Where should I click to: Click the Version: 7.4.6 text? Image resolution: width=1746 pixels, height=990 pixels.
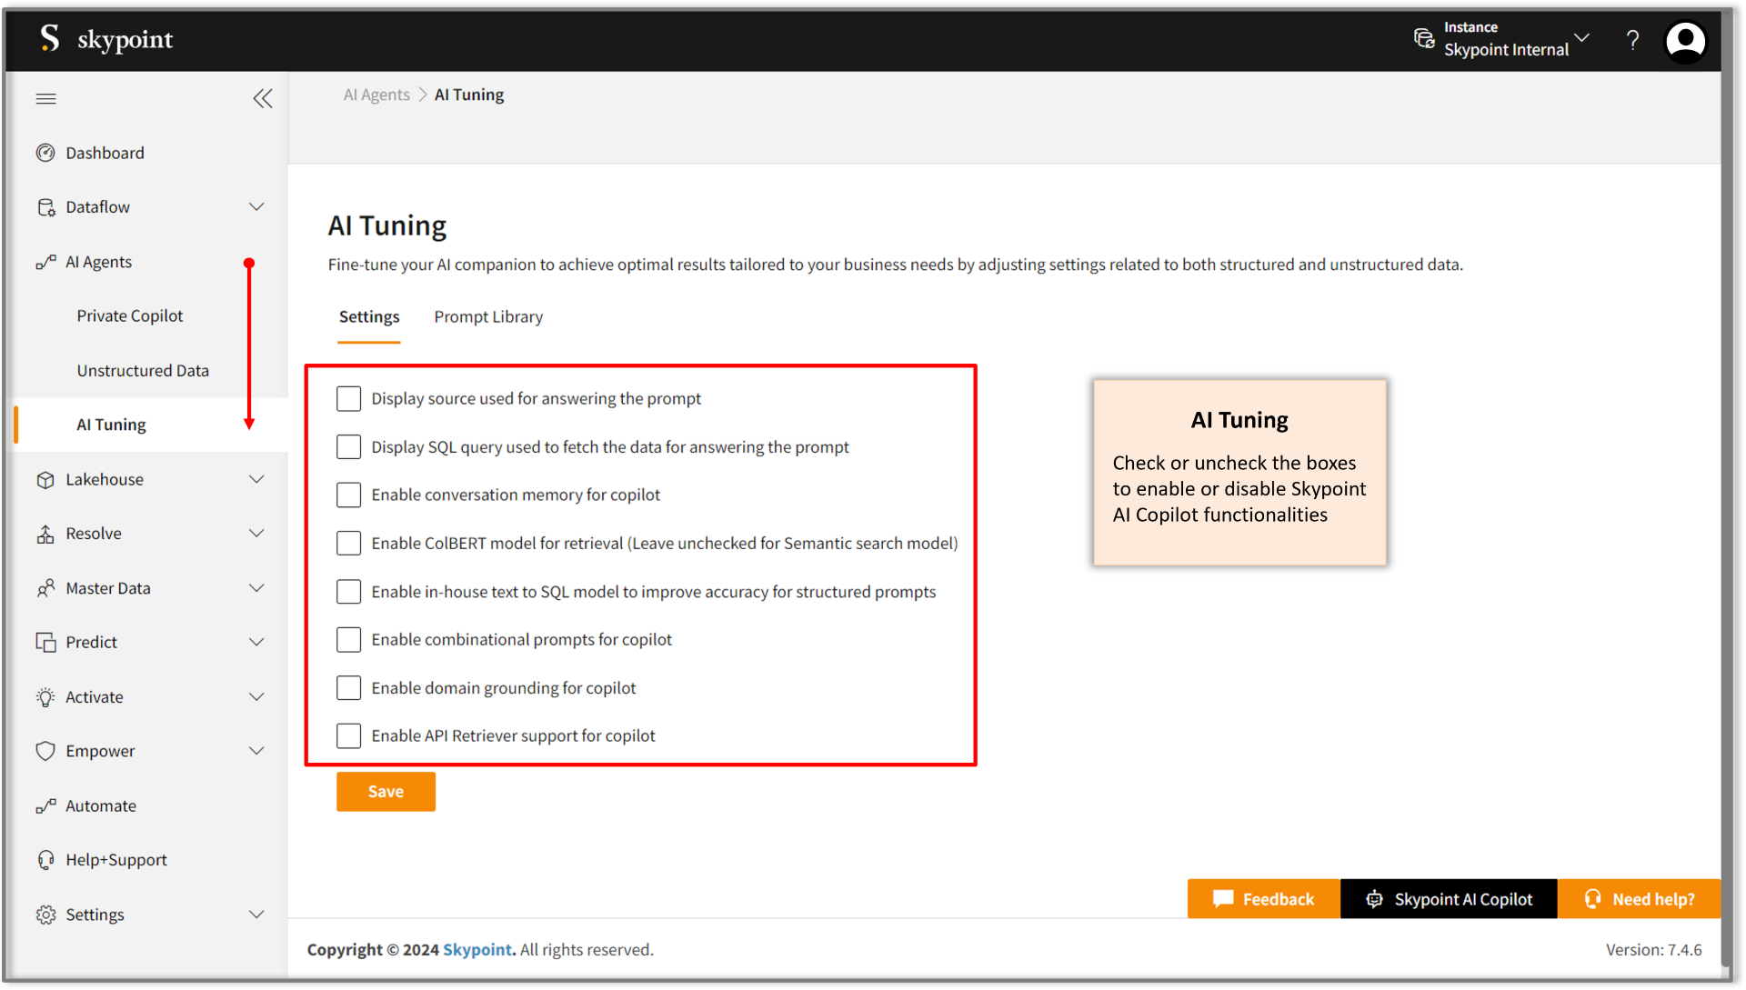pyautogui.click(x=1653, y=950)
